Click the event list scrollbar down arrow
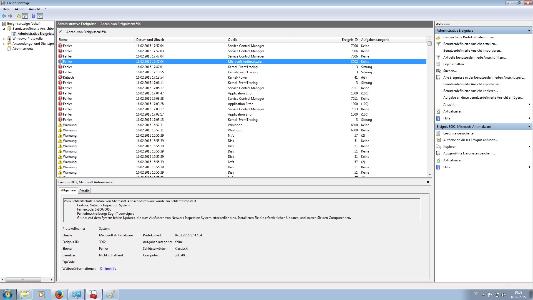 [430, 175]
